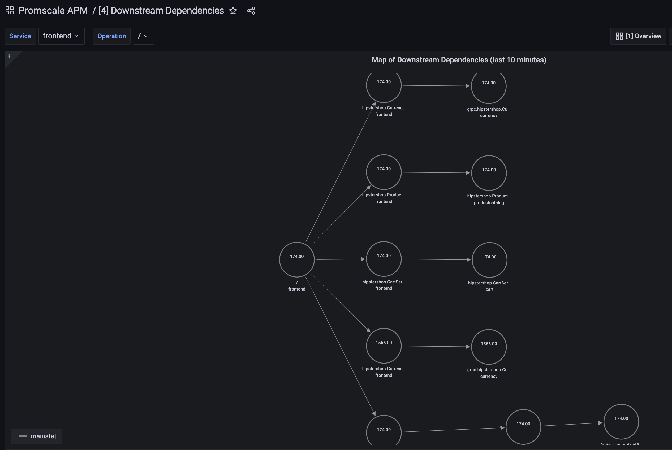Click the Service variable label
This screenshot has height=450, width=672.
20,36
